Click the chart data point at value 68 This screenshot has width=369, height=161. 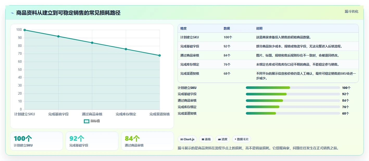pos(160,55)
